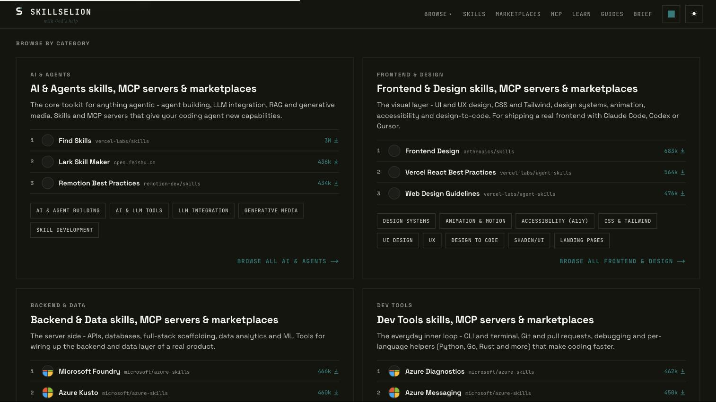
Task: Click the download icon beside 3M
Action: 336,141
